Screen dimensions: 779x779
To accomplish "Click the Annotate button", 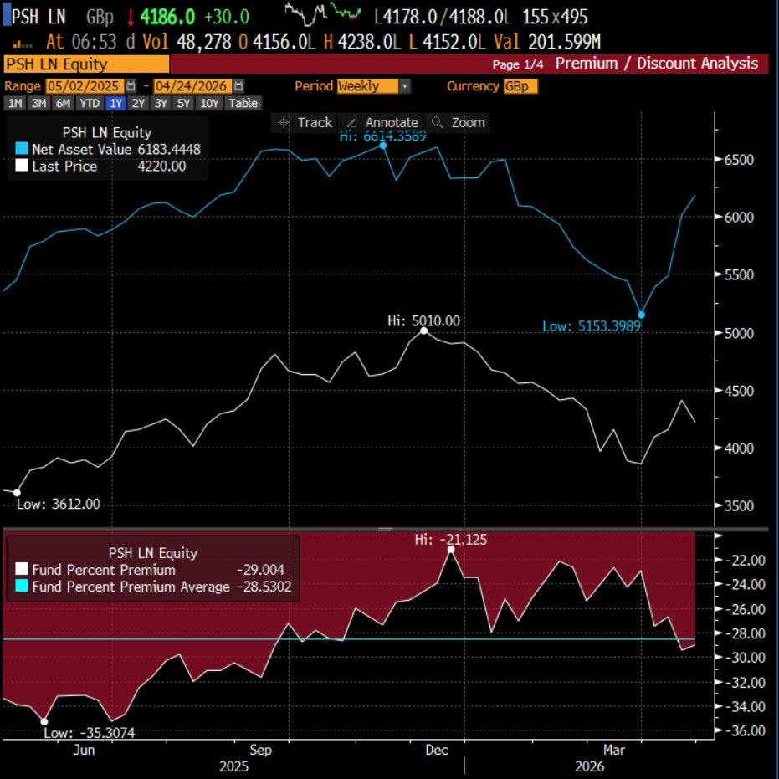I will click(381, 123).
